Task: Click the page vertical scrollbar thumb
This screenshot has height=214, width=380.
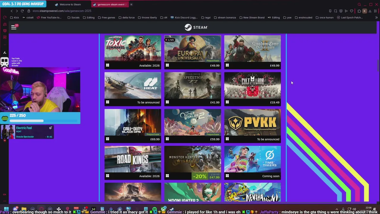Action: coord(378,65)
